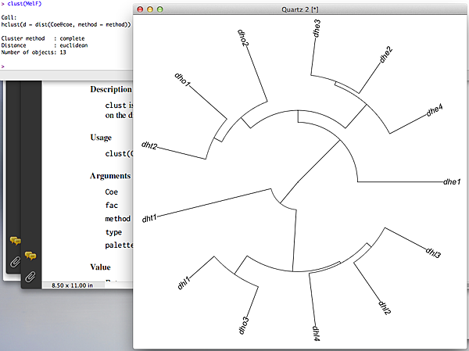Click the dho1 leaf label
This screenshot has width=469, height=351.
pos(182,80)
